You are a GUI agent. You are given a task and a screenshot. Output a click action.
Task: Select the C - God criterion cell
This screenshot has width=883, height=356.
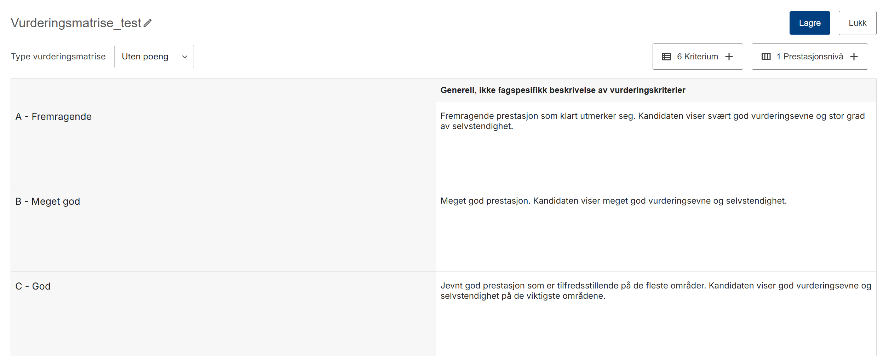click(x=223, y=314)
